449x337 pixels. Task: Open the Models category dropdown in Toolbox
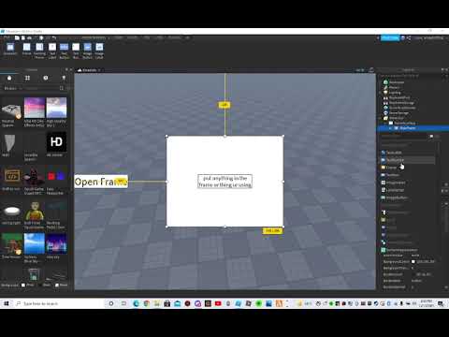(x=12, y=89)
